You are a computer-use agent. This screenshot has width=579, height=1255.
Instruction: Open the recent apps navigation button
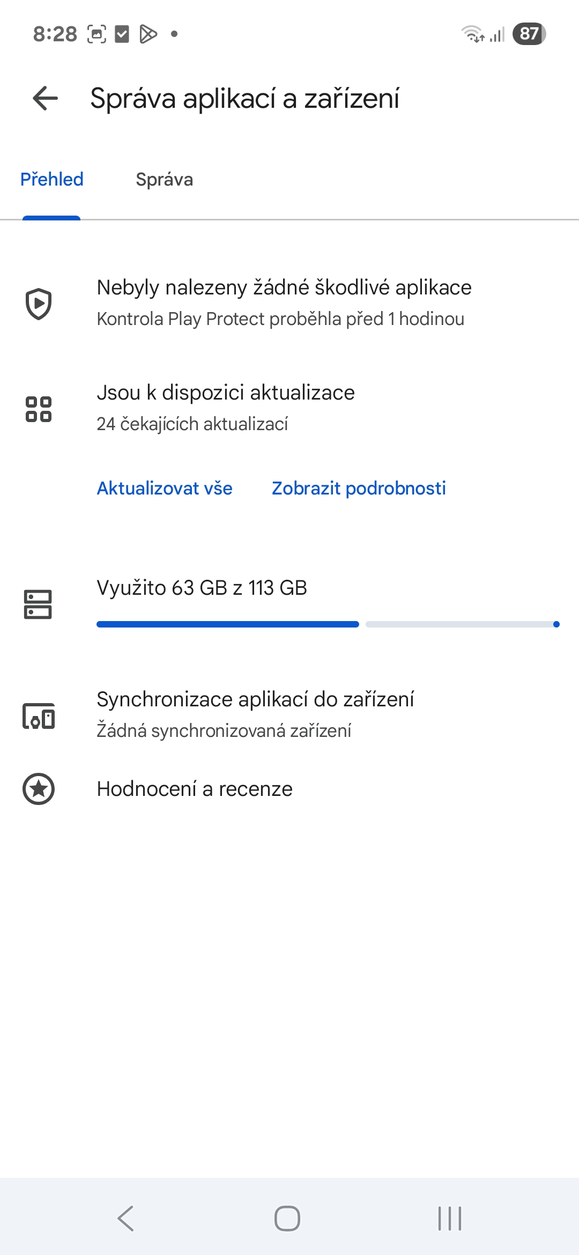[449, 1219]
